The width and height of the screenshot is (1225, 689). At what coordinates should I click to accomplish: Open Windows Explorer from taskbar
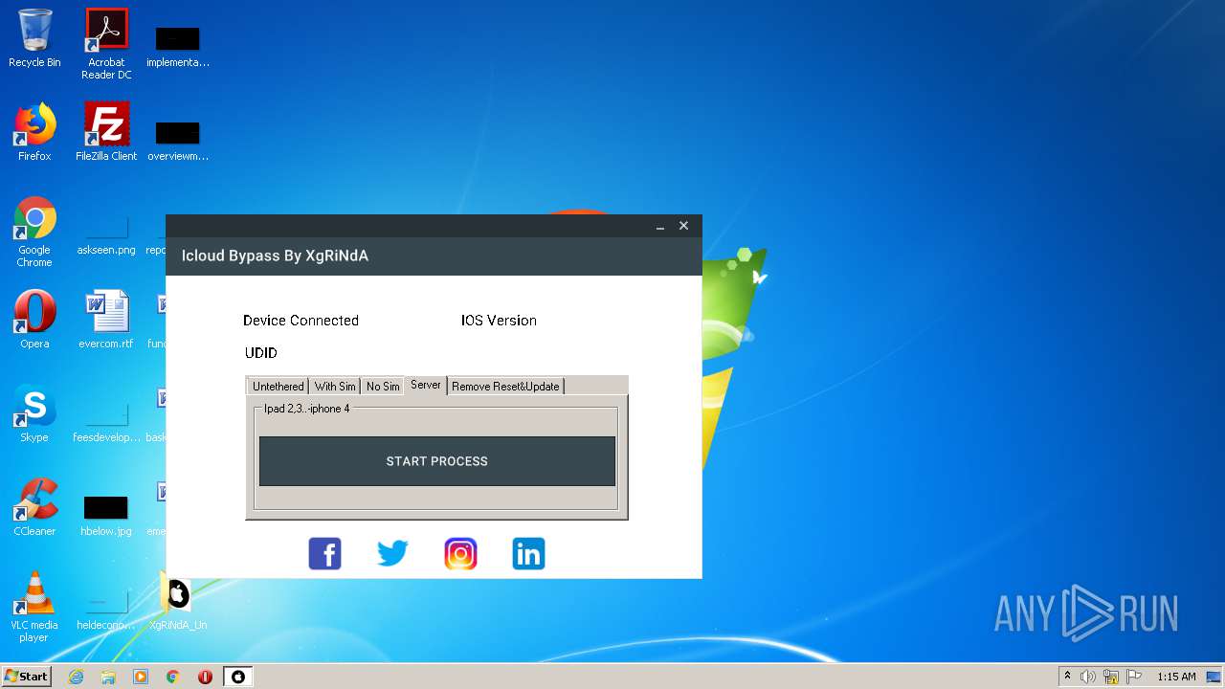(x=108, y=677)
